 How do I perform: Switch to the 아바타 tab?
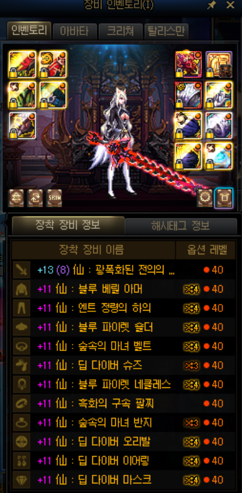(75, 31)
